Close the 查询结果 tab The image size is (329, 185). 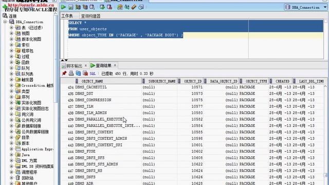115,65
